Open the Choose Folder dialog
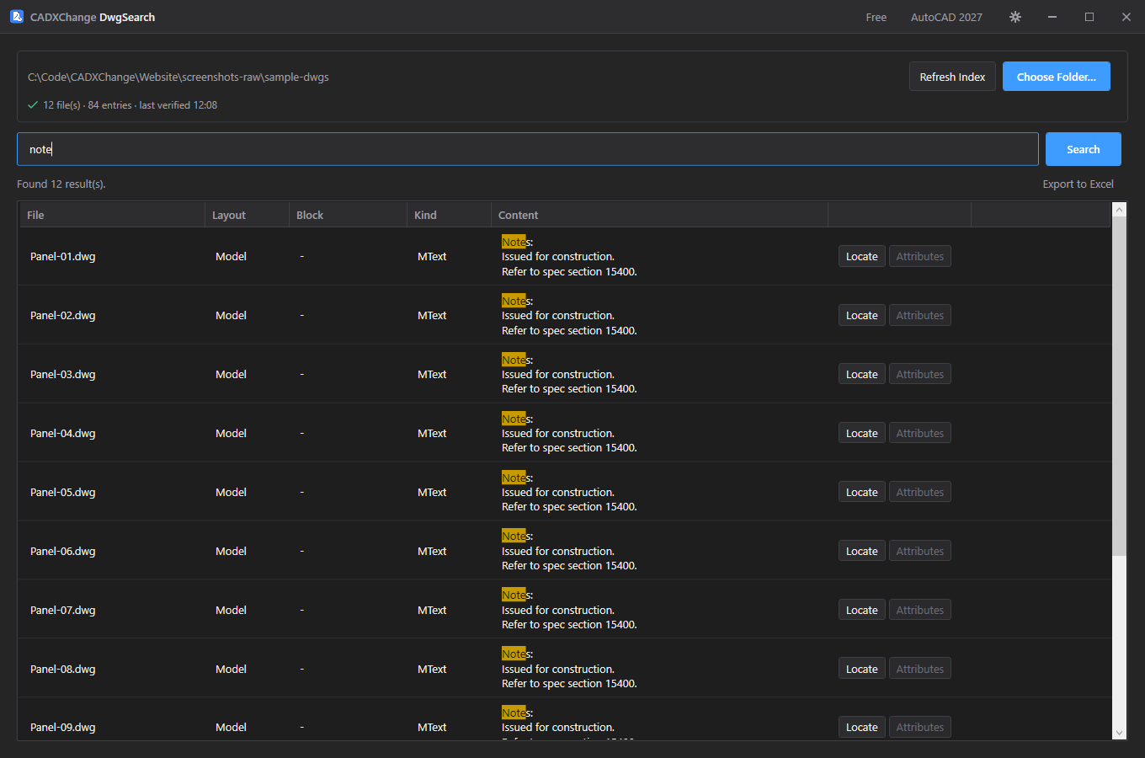The width and height of the screenshot is (1145, 758). (1057, 77)
